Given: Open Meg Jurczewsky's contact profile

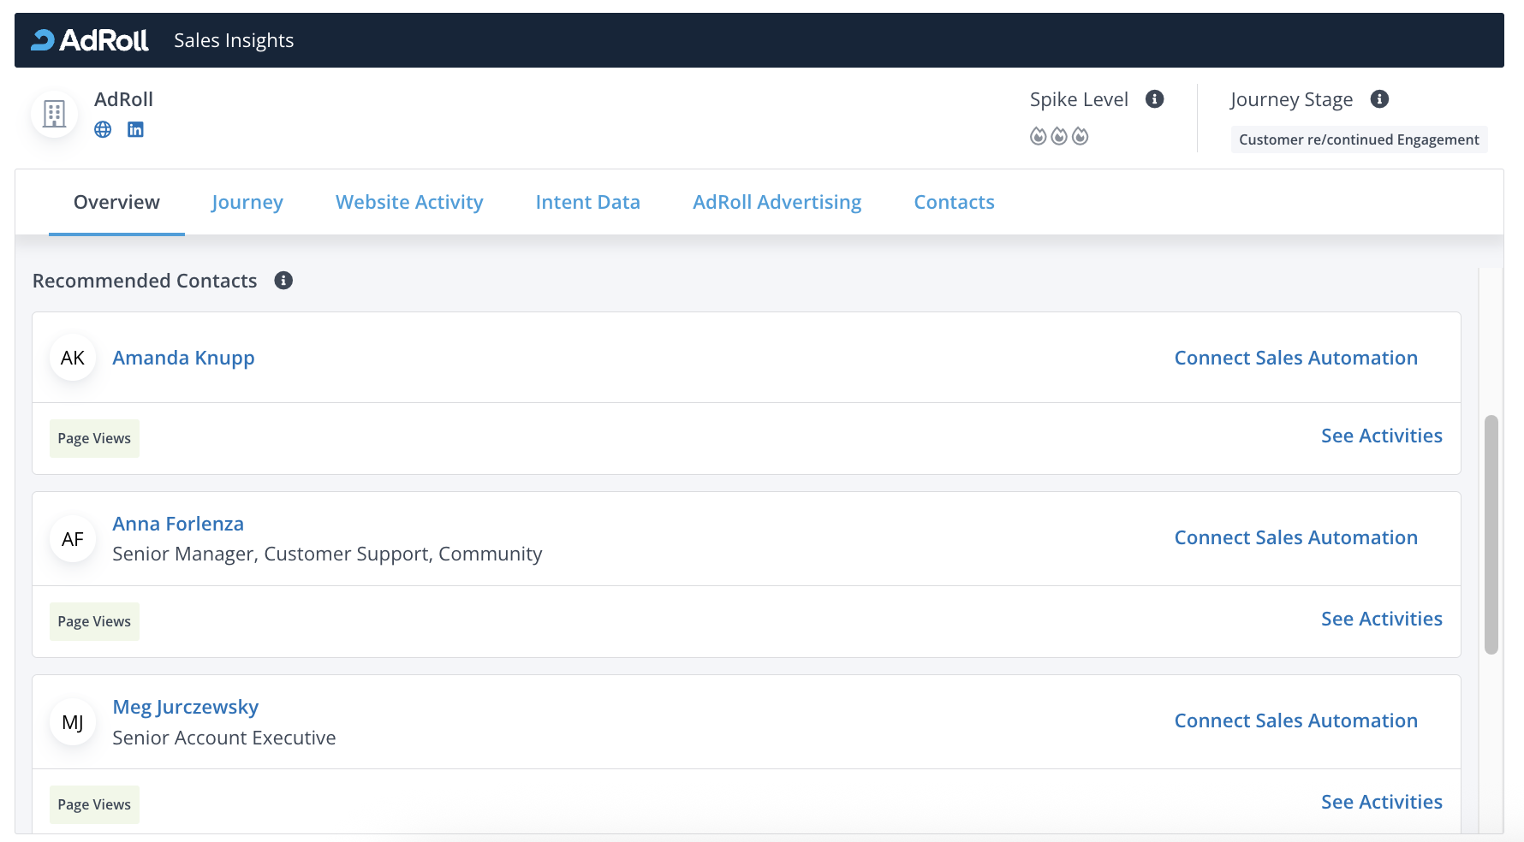Looking at the screenshot, I should coord(186,707).
